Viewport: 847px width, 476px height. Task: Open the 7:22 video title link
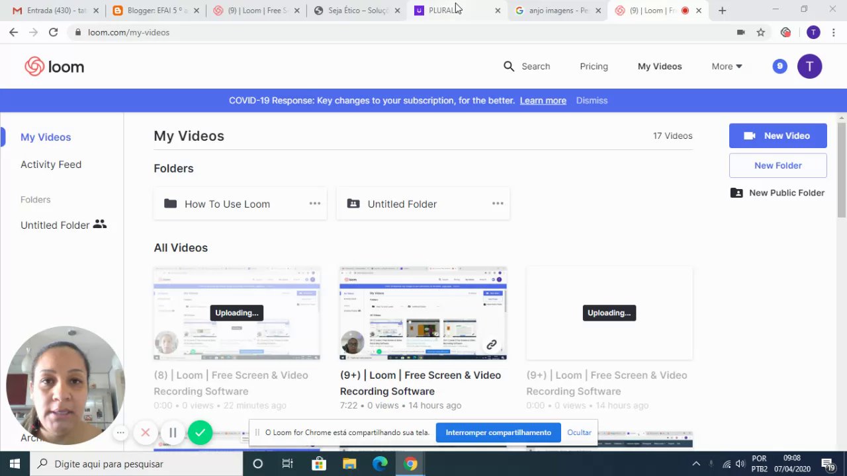click(420, 383)
